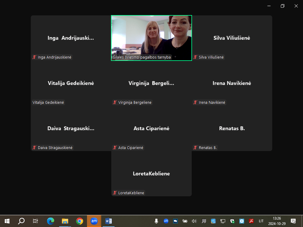
Task: Open the chat bubbles icon in system tray
Action: pos(175,221)
